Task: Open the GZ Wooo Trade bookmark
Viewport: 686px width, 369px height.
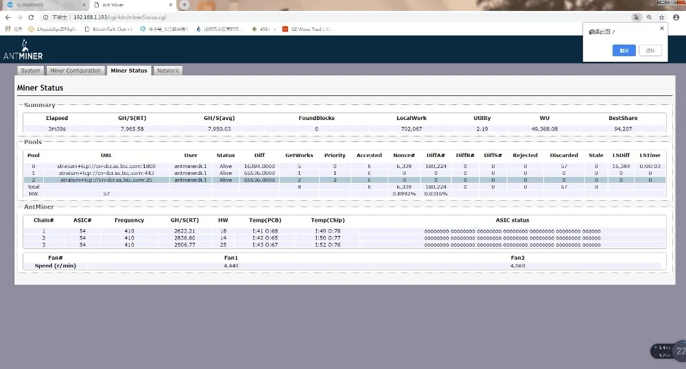Action: [x=307, y=29]
